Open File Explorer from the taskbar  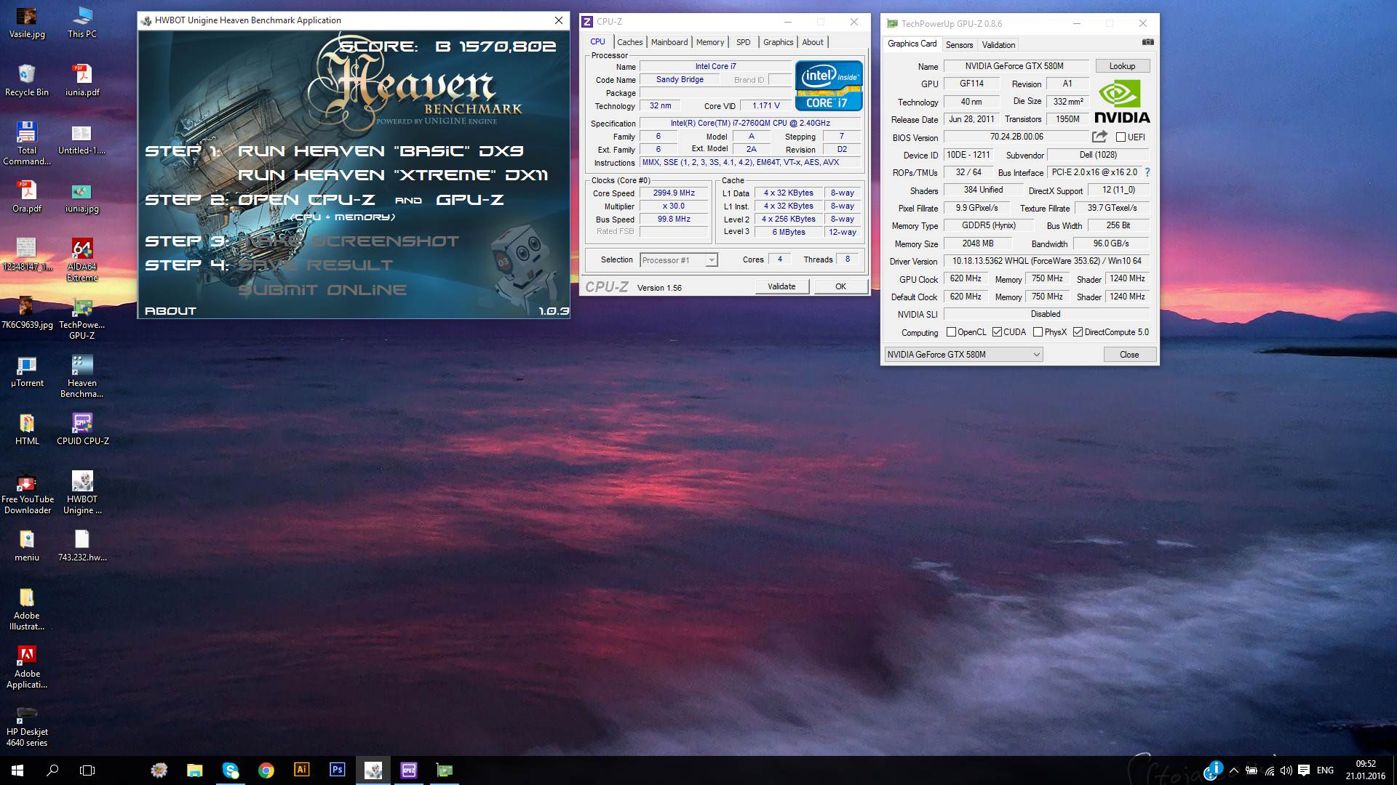(194, 770)
